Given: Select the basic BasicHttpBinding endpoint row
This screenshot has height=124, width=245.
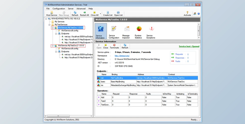Looking at the screenshot, I should pos(147,82).
